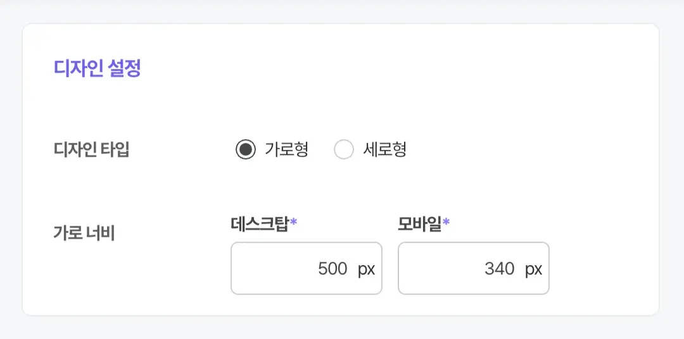684x339 pixels.
Task: Click the 디자인 설정 section heading
Action: pos(97,69)
